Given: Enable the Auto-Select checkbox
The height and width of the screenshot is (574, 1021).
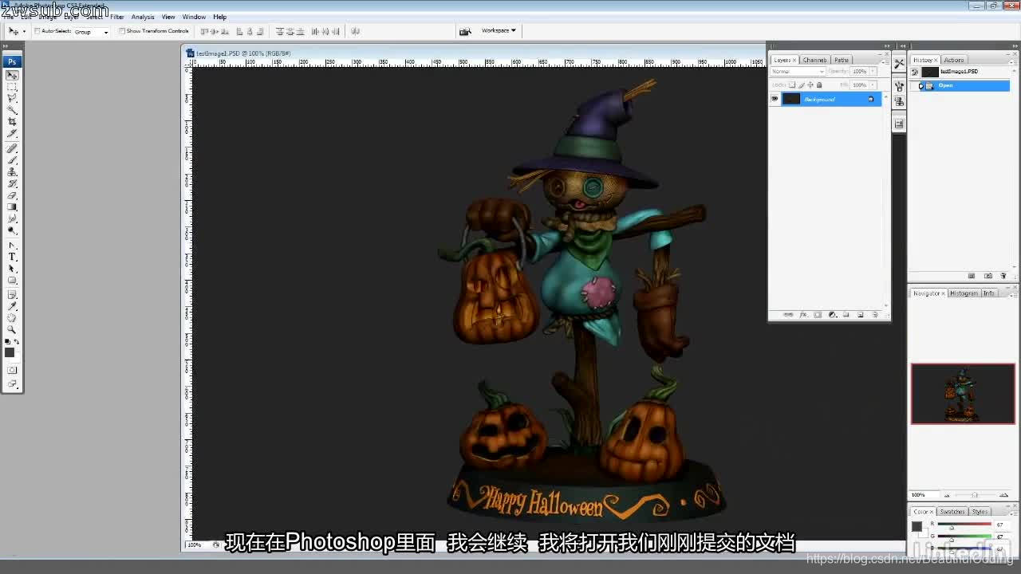Looking at the screenshot, I should [x=37, y=31].
